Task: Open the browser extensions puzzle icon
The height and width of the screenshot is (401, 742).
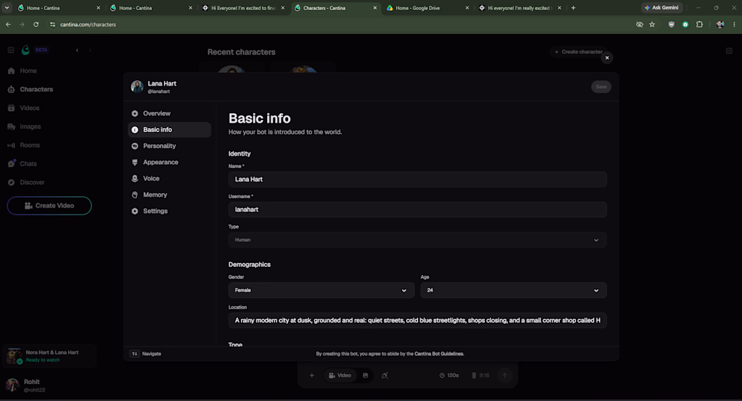Action: 700,24
